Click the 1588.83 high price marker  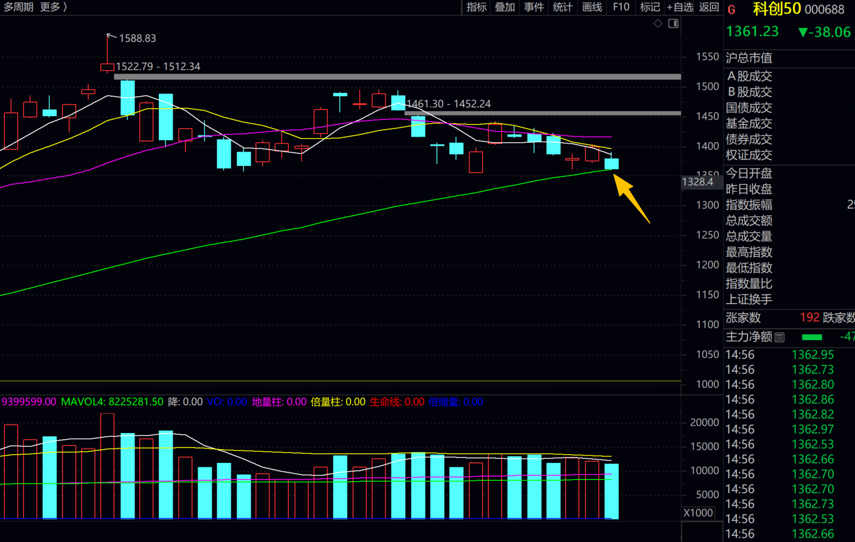tap(137, 38)
